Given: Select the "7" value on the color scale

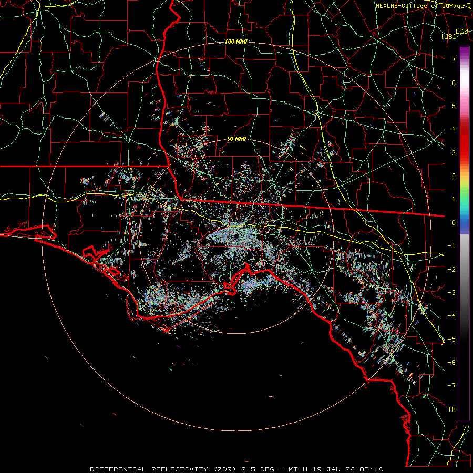Looking at the screenshot, I should point(454,59).
